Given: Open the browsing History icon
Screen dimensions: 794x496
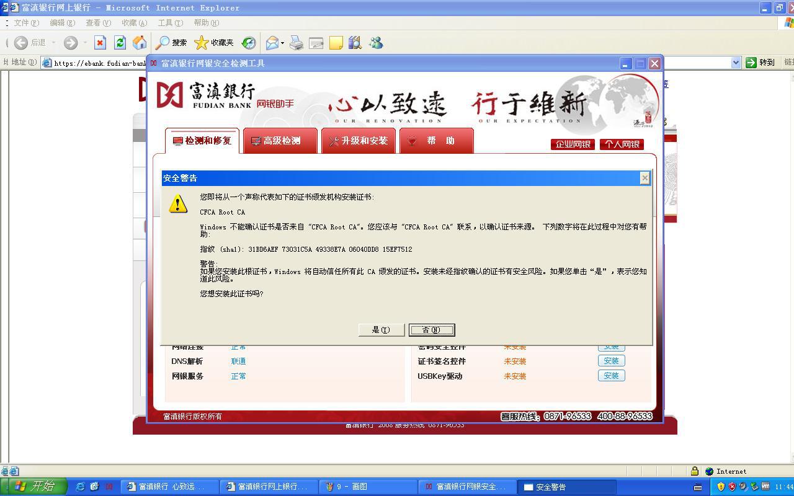Looking at the screenshot, I should click(249, 43).
